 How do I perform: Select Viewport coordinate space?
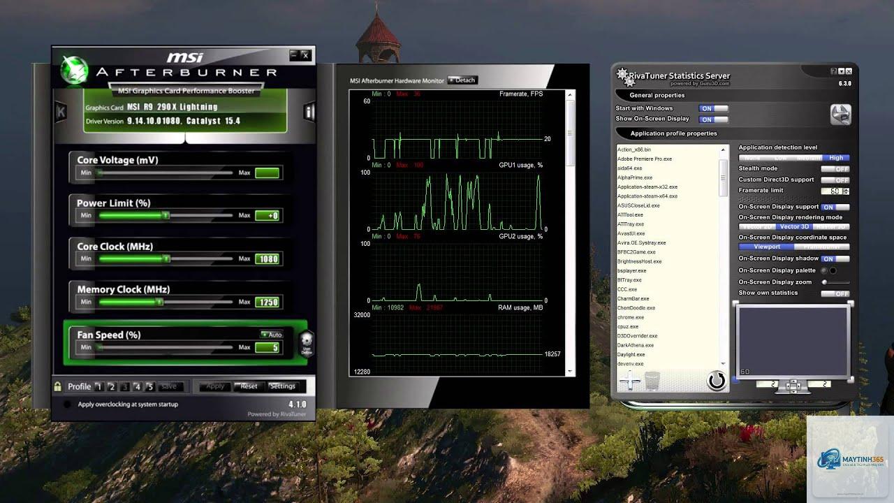(766, 247)
